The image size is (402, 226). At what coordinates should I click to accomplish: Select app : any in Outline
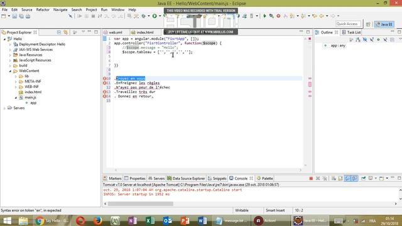coord(338,46)
